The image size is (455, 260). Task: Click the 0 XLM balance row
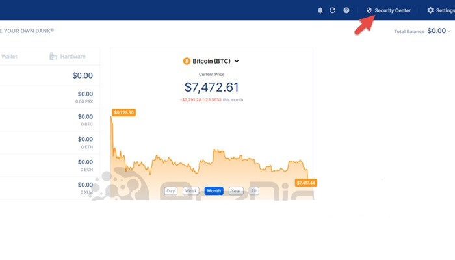pyautogui.click(x=49, y=188)
